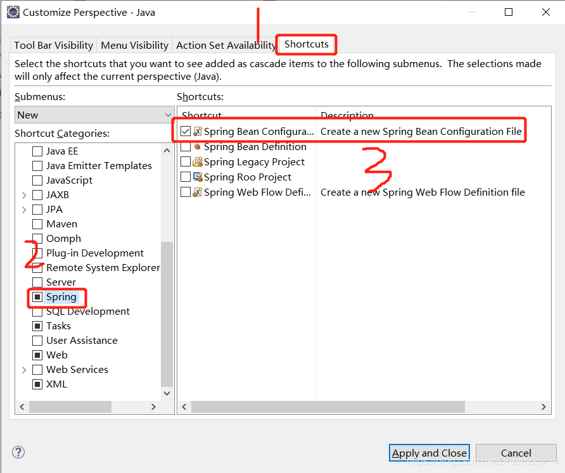Viewport: 565px width, 473px height.
Task: Toggle the Spring category checkbox
Action: tap(37, 297)
